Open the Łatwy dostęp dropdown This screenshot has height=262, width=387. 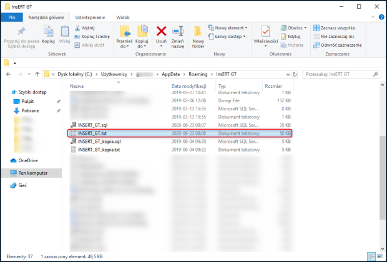coord(227,37)
